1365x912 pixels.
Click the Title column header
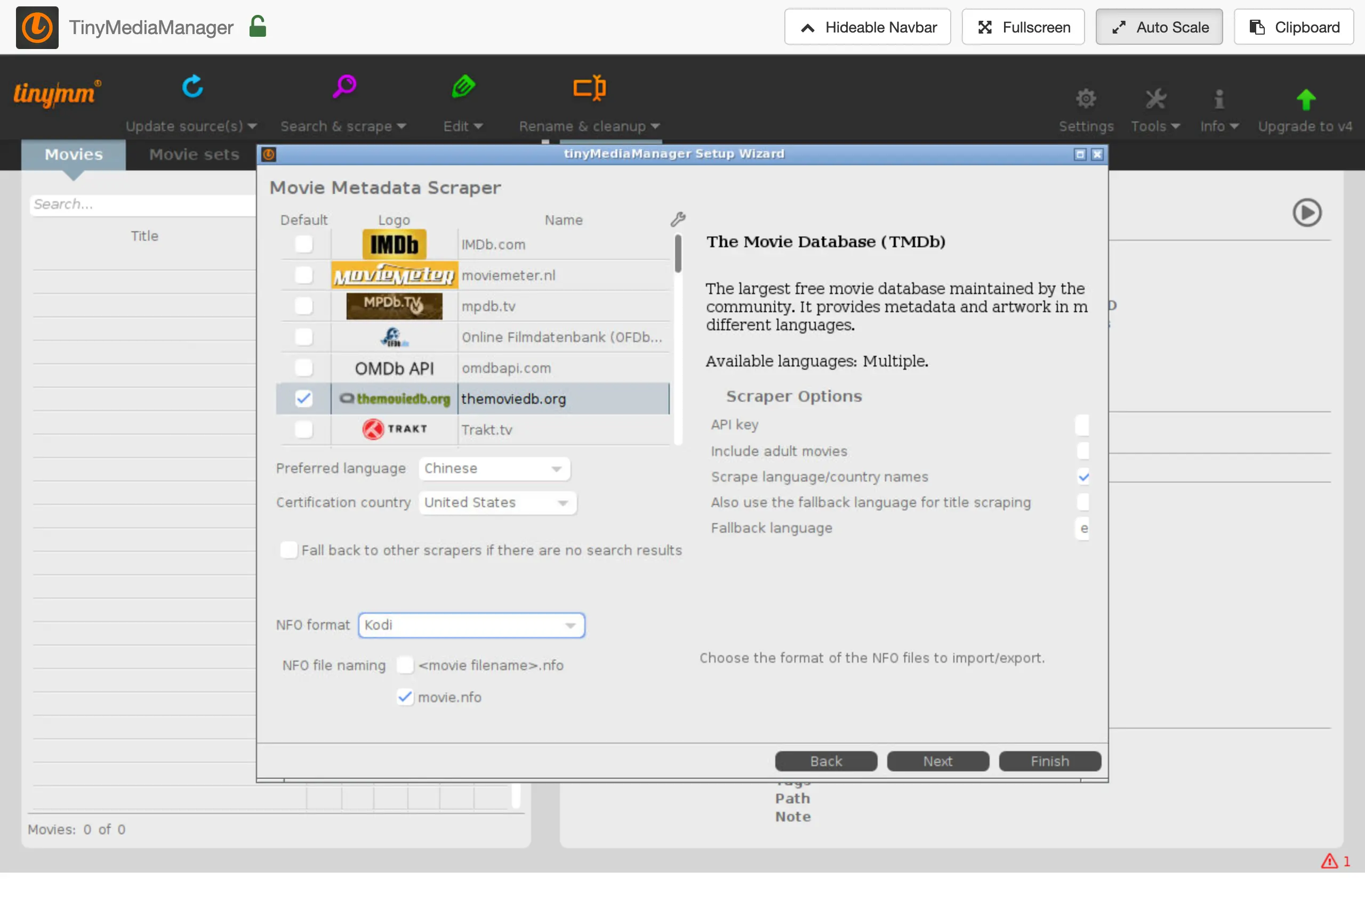[144, 235]
